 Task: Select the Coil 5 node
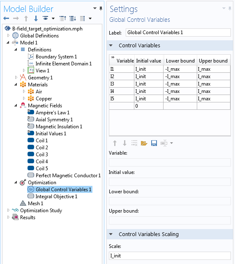[42, 168]
